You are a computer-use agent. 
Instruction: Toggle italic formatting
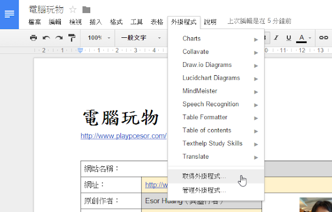click(276, 38)
